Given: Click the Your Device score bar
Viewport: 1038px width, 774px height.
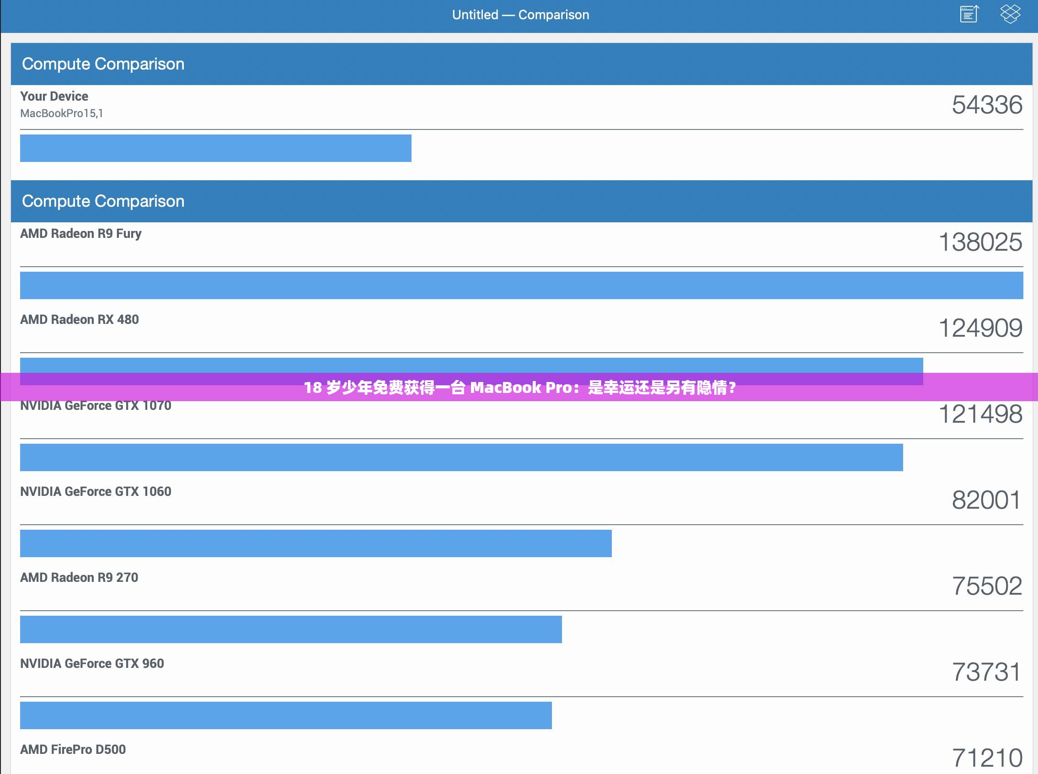Looking at the screenshot, I should point(216,148).
